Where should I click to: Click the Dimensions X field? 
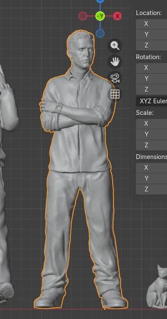[151, 168]
